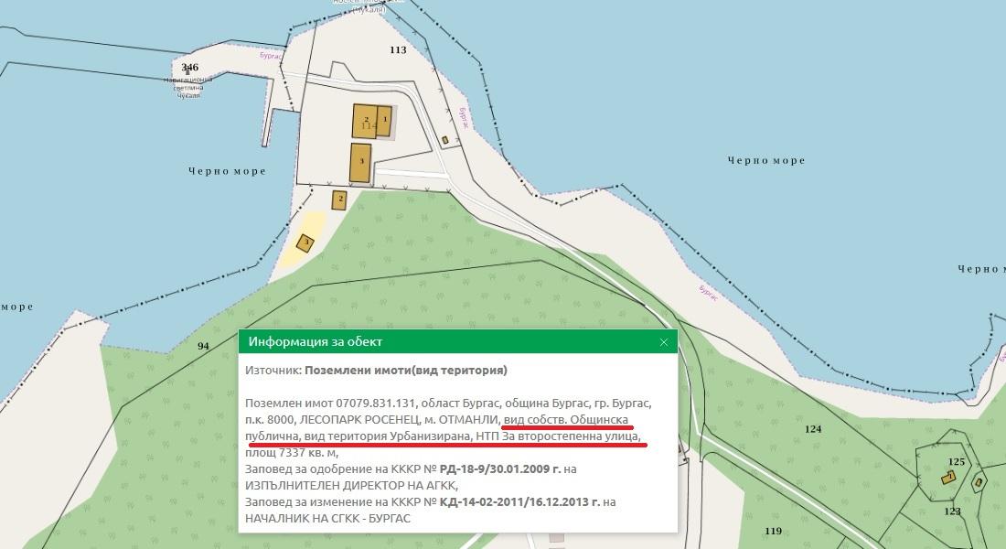Click the source text "Поземлени имоти(вид територия)"
This screenshot has width=1006, height=549.
(x=405, y=371)
